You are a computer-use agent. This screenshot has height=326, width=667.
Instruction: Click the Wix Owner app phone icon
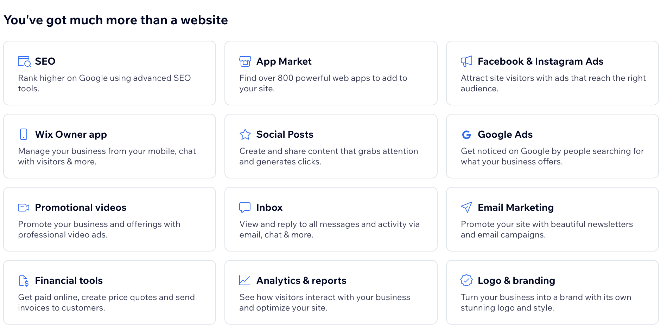[24, 134]
